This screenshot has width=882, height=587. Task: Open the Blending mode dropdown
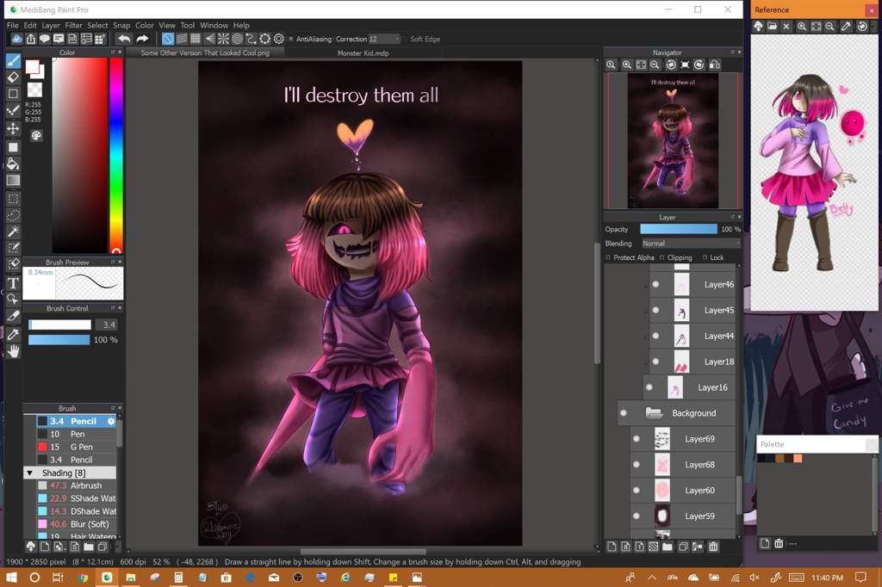pyautogui.click(x=691, y=244)
